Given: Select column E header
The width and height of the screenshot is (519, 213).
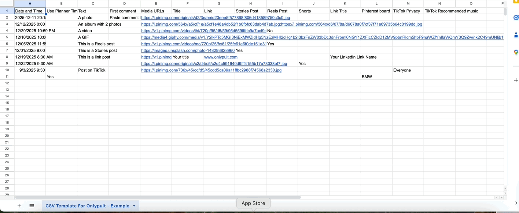Looking at the screenshot, I should [156, 4].
